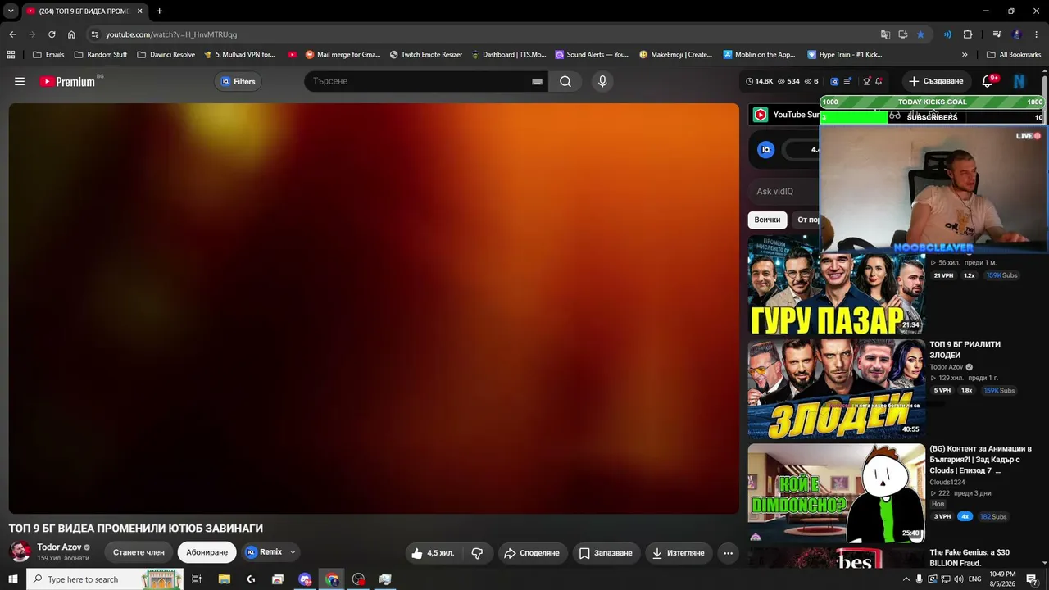The height and width of the screenshot is (590, 1049).
Task: Open OBS Studio from taskbar
Action: (358, 579)
